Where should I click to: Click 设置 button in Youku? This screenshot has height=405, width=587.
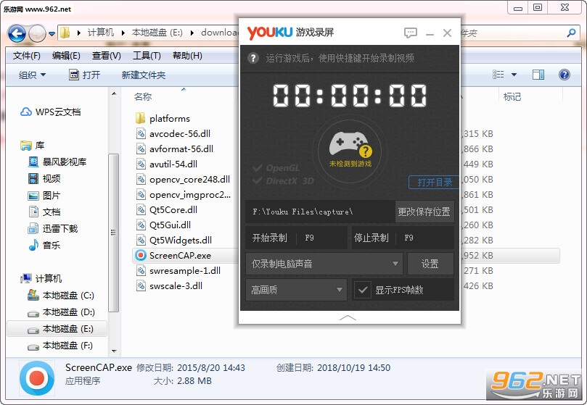pos(430,264)
